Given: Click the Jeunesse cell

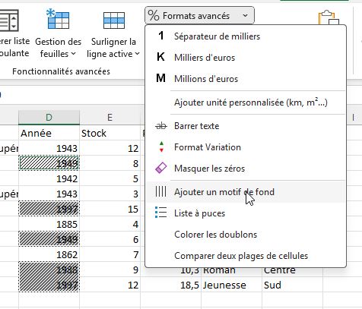Looking at the screenshot, I should (x=231, y=285).
